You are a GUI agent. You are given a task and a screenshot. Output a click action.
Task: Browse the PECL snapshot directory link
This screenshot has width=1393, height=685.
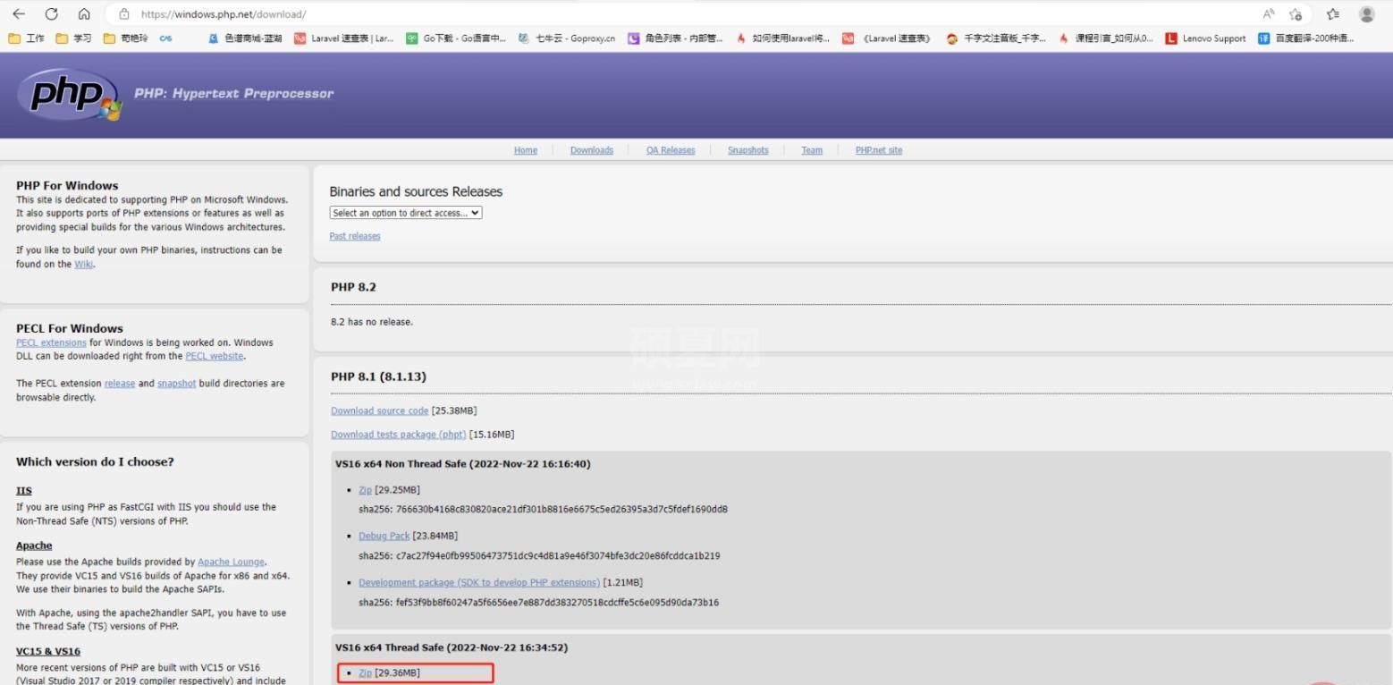click(176, 384)
